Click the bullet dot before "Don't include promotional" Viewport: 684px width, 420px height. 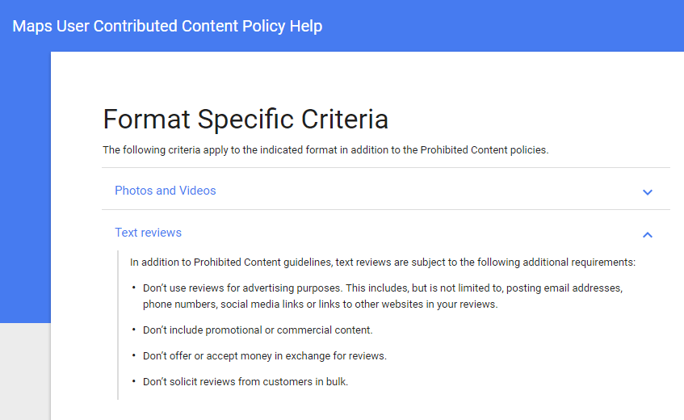tap(134, 330)
